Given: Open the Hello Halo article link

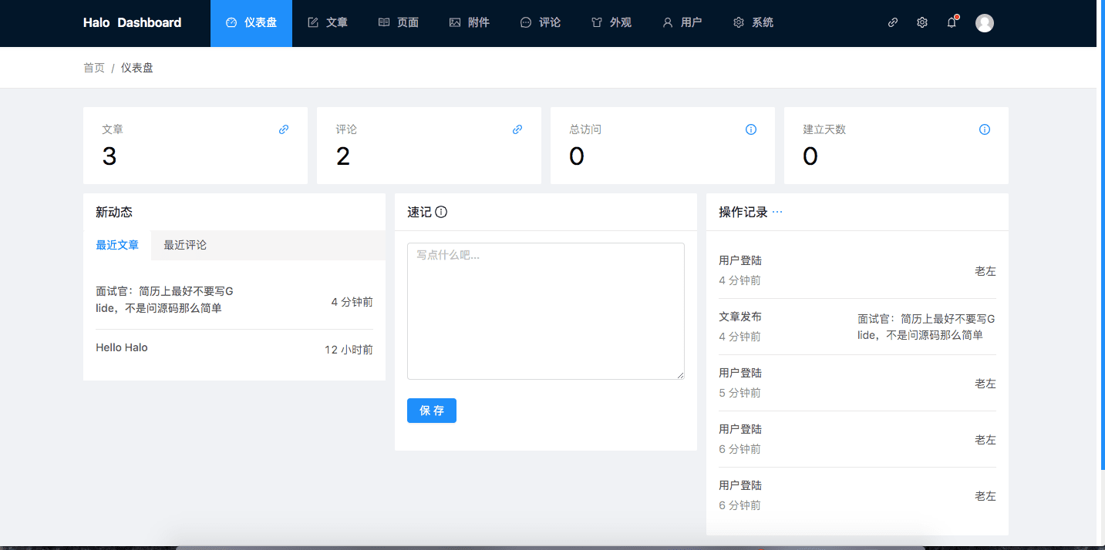Looking at the screenshot, I should pyautogui.click(x=122, y=347).
